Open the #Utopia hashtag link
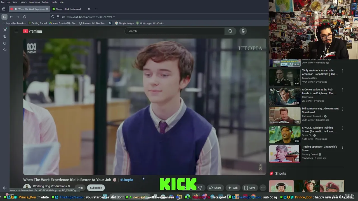The width and height of the screenshot is (358, 201). point(127,180)
